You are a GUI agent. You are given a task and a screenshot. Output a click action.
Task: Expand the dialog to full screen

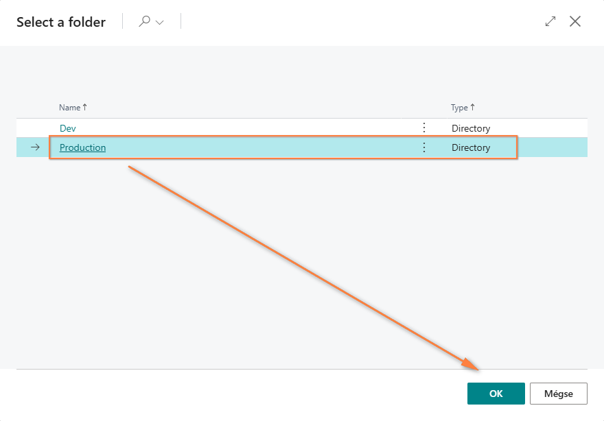coord(550,21)
